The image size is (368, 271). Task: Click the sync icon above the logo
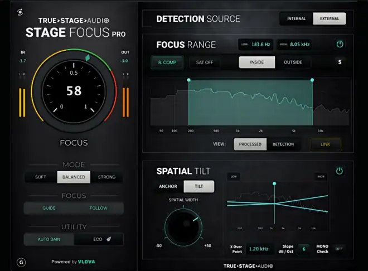pos(20,12)
